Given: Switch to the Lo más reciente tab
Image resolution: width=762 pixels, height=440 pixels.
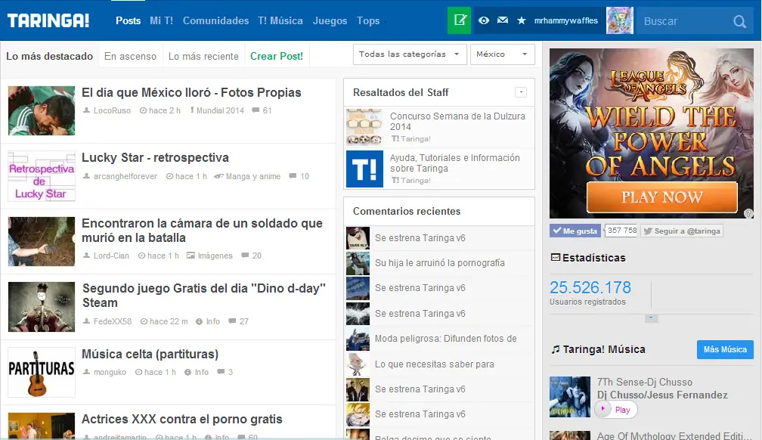Looking at the screenshot, I should tap(203, 57).
